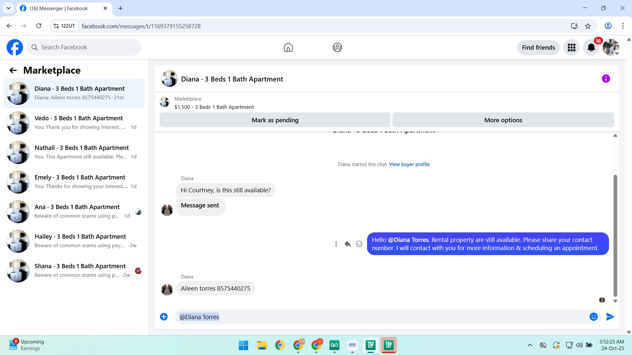
Task: Open View buyer profile link
Action: pos(409,164)
